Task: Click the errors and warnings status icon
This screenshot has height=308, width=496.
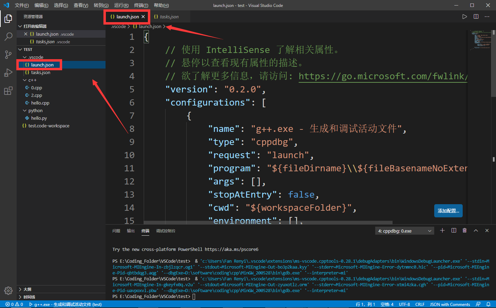Action: tap(14, 305)
